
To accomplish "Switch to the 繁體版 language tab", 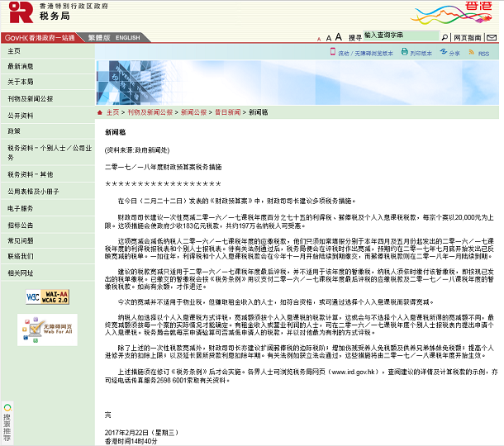I will click(x=97, y=38).
